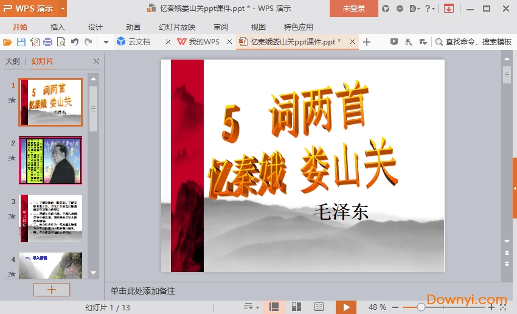The height and width of the screenshot is (314, 517).
Task: Redo the last action
Action: (x=88, y=42)
